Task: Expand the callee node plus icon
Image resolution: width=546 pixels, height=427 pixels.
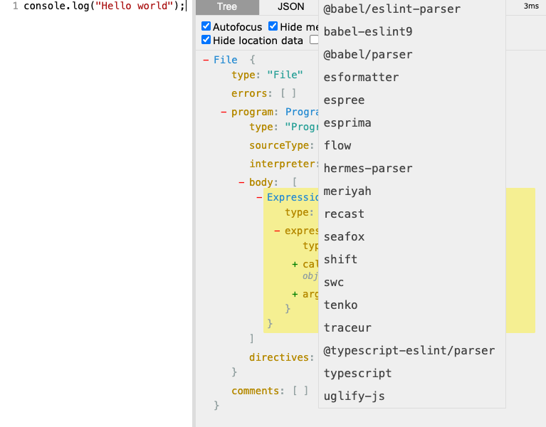Action: pyautogui.click(x=295, y=265)
